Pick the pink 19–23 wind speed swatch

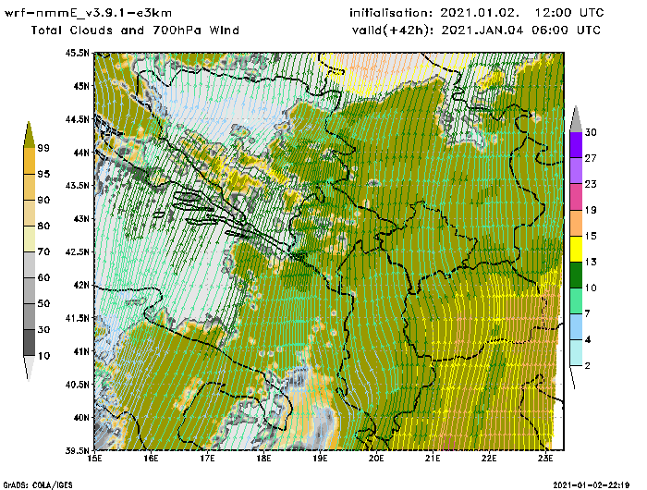(576, 197)
